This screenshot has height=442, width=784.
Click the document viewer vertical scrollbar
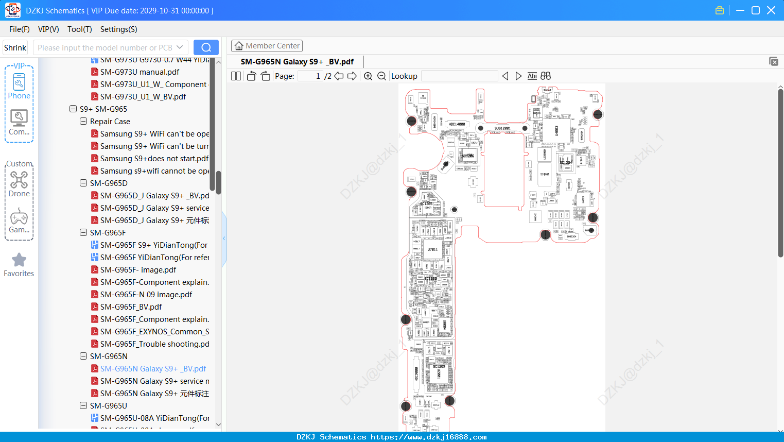coord(780,173)
